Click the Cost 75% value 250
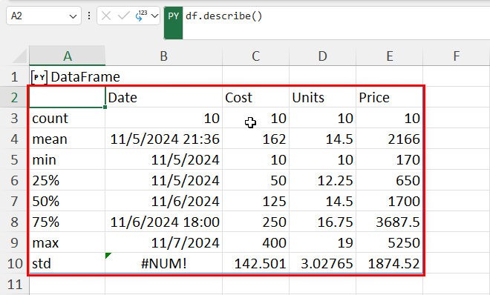The height and width of the screenshot is (295, 490). coord(255,222)
